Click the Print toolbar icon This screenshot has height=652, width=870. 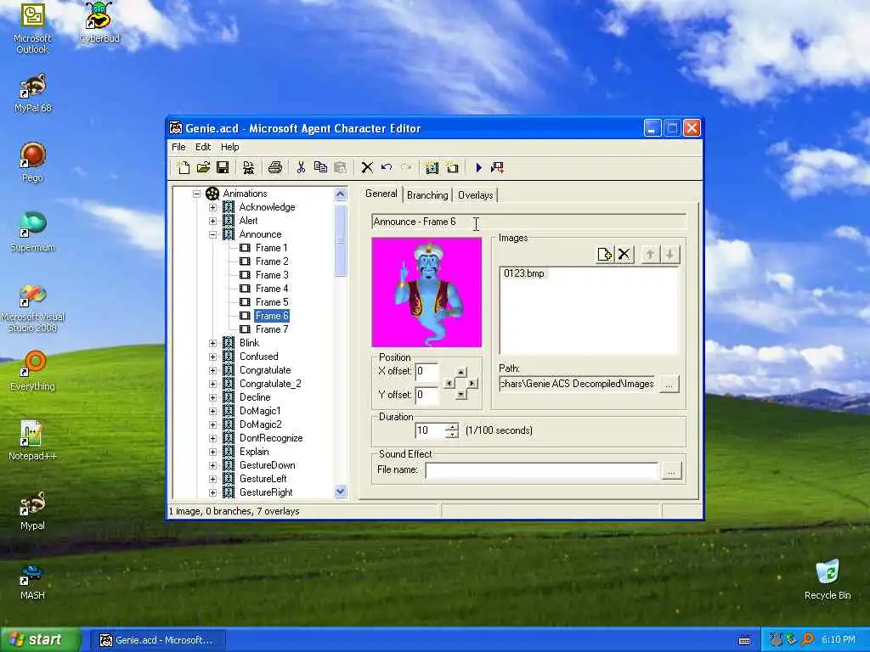click(275, 167)
